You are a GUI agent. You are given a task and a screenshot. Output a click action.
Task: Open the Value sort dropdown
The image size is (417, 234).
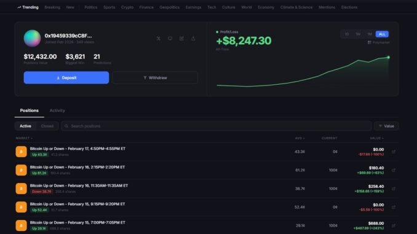[x=386, y=126]
